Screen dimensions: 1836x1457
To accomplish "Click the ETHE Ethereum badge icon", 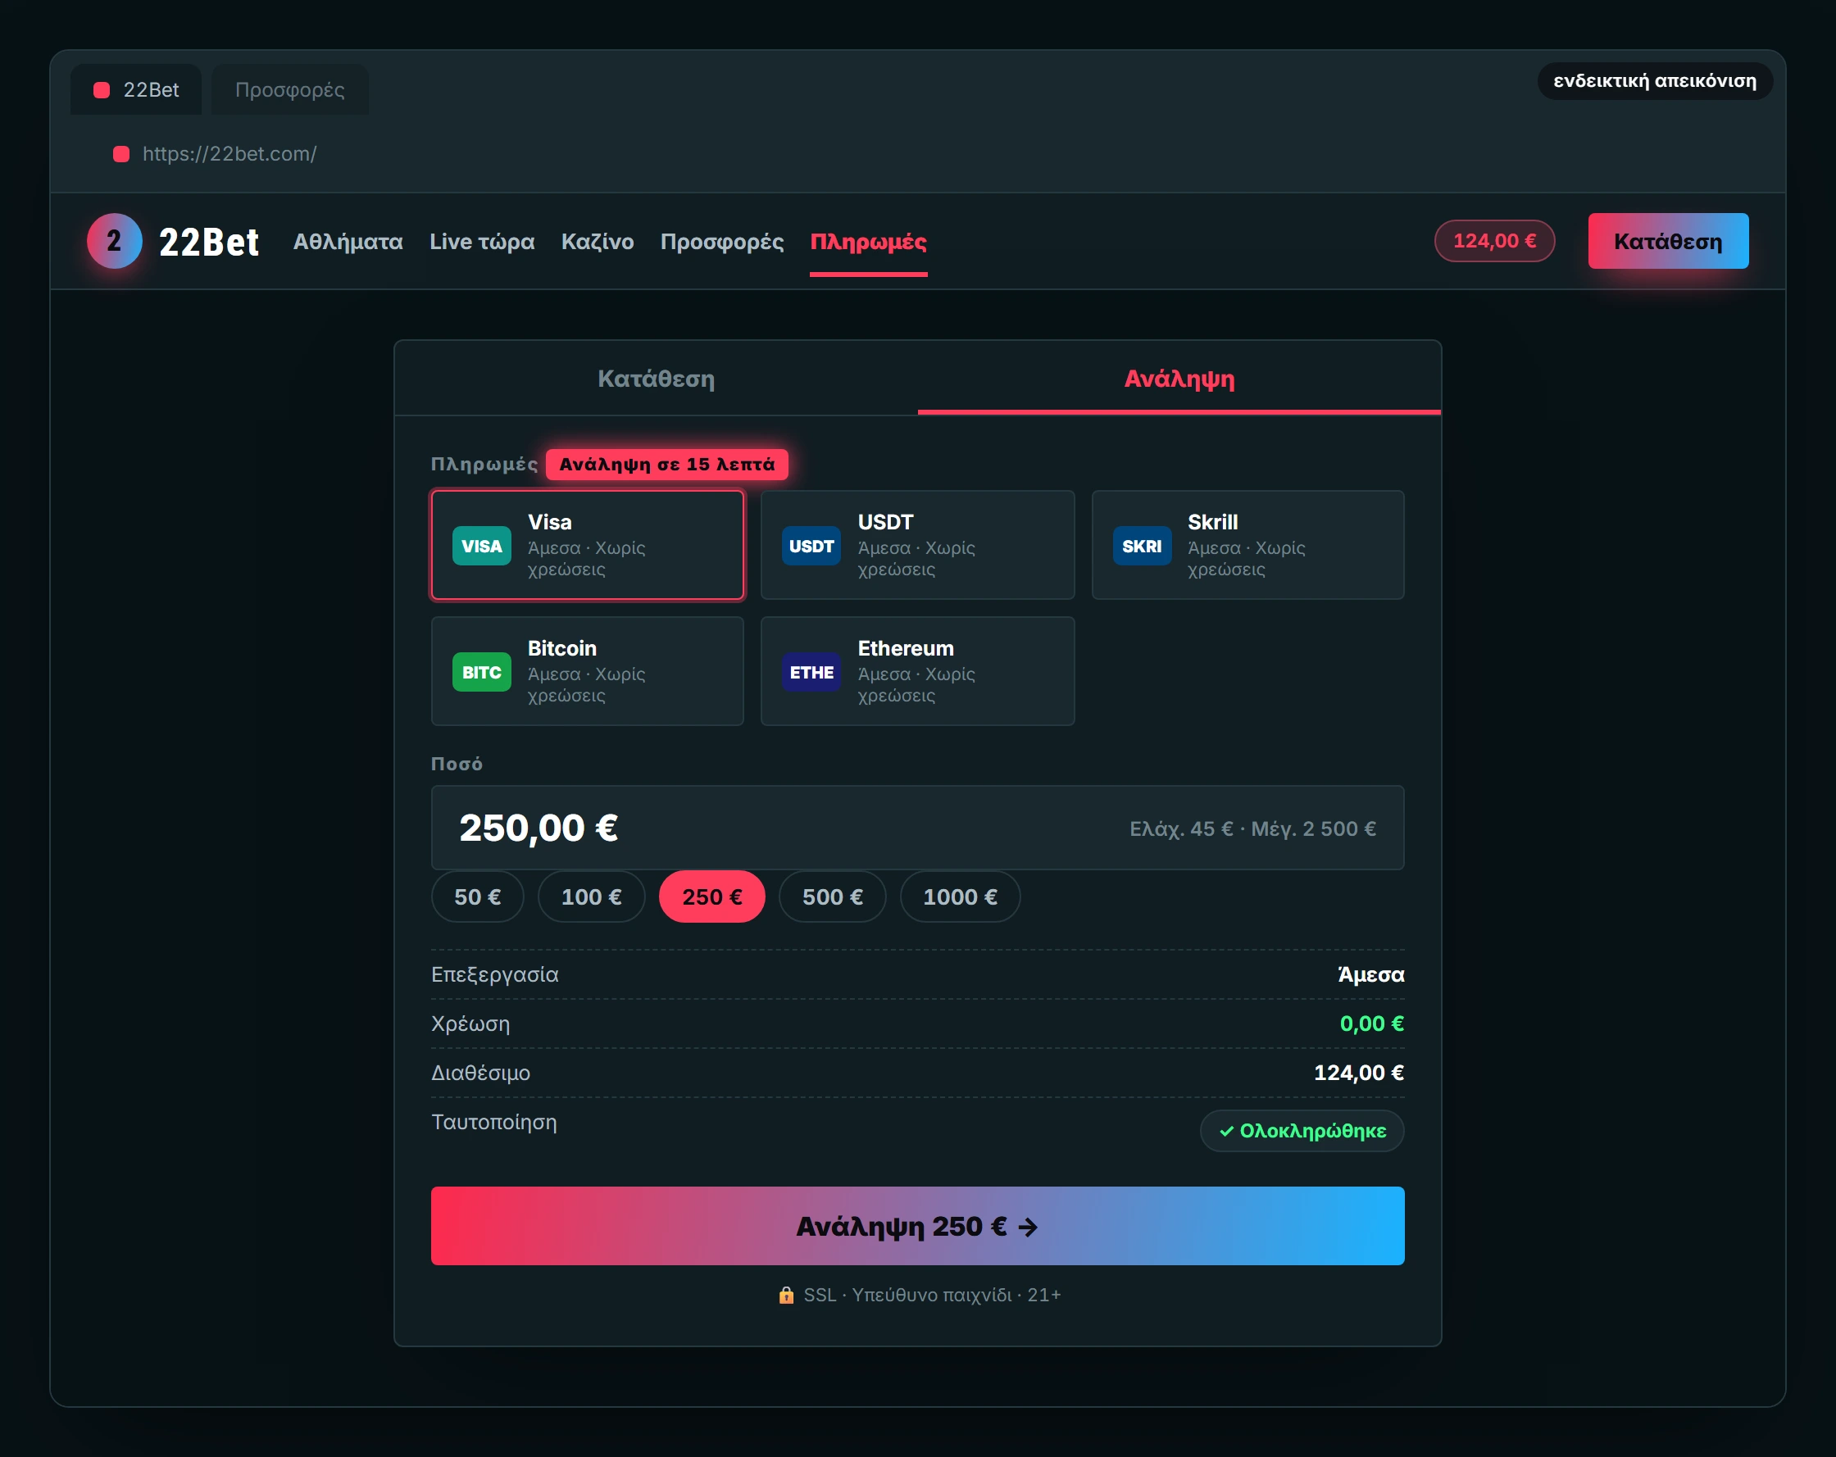I will tap(811, 672).
